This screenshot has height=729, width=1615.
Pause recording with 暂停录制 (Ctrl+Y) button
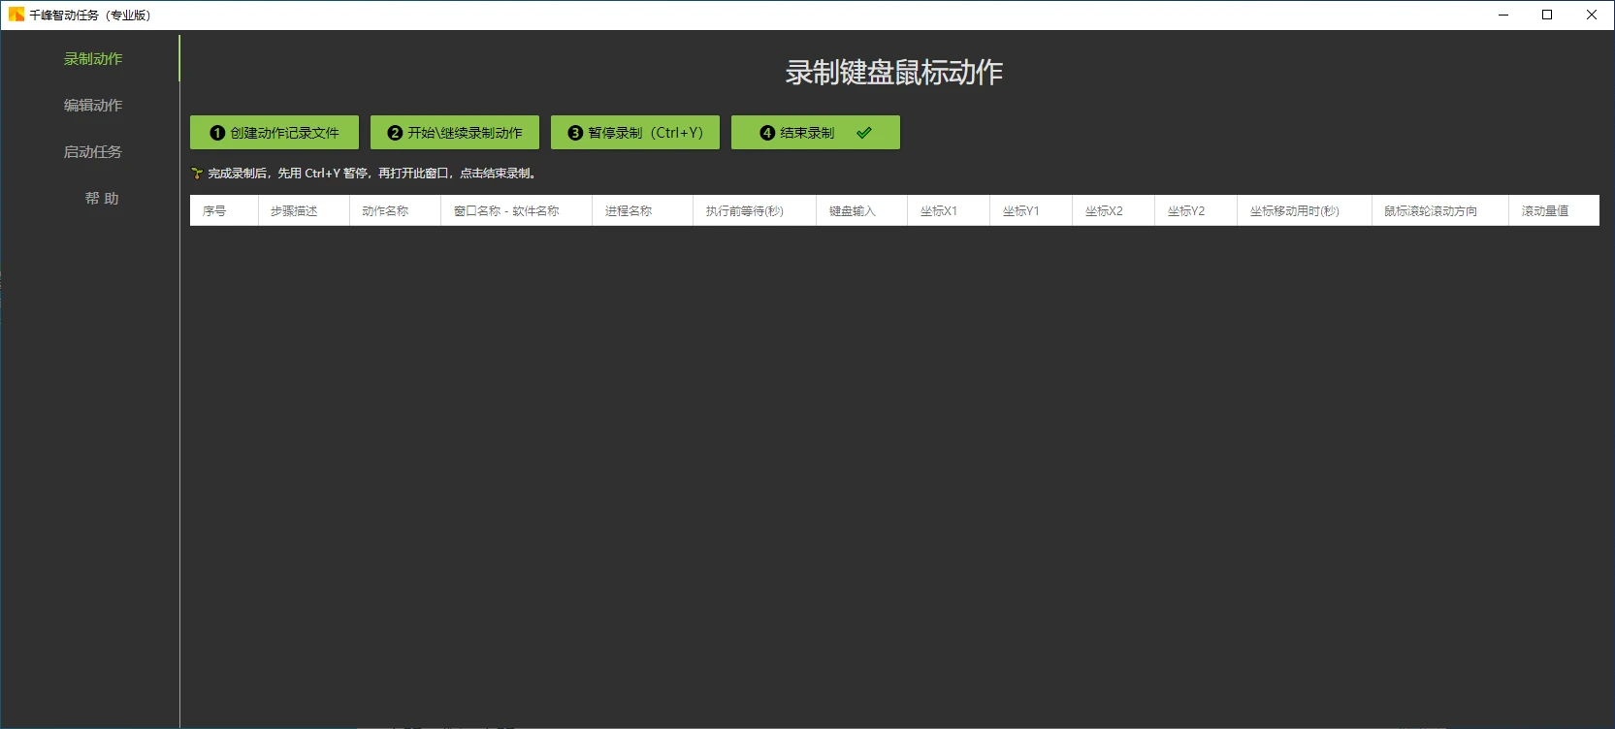635,133
